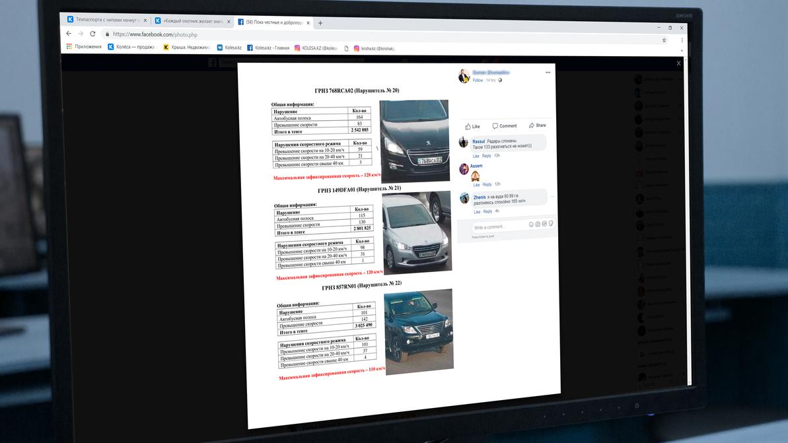This screenshot has width=788, height=443.
Task: Insert an emoji in the comment box
Action: coord(531,224)
